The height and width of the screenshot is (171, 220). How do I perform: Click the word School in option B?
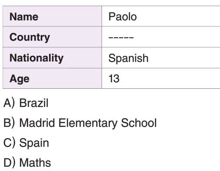(x=139, y=123)
